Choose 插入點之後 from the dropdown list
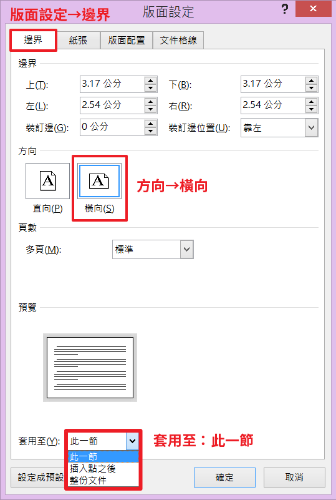Viewport: 336px width, 500px height. tap(103, 468)
